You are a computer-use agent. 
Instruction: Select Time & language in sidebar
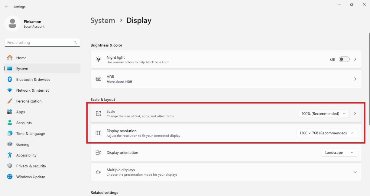click(30, 134)
